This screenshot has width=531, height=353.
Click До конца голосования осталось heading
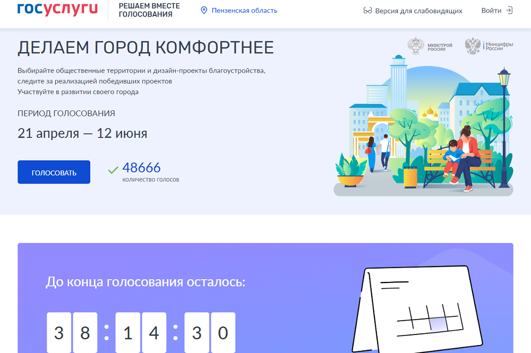[145, 281]
